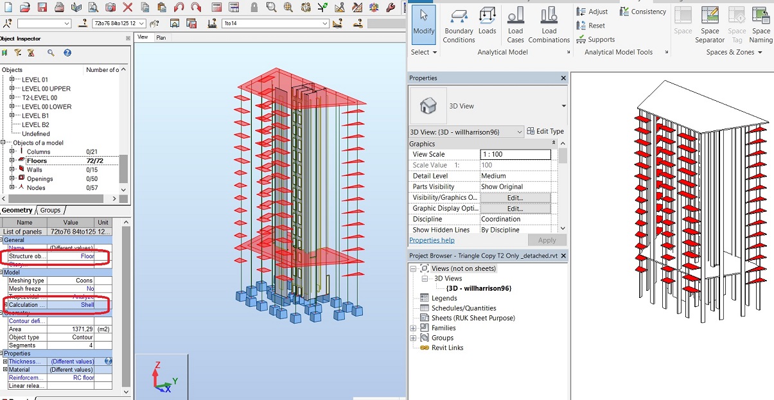This screenshot has height=400, width=774.
Task: Expand the LEVEL 01 tree node
Action: pyautogui.click(x=12, y=80)
